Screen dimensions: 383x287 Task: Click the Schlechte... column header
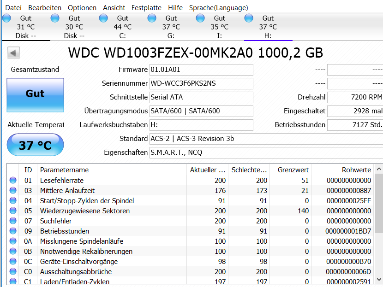(249, 170)
